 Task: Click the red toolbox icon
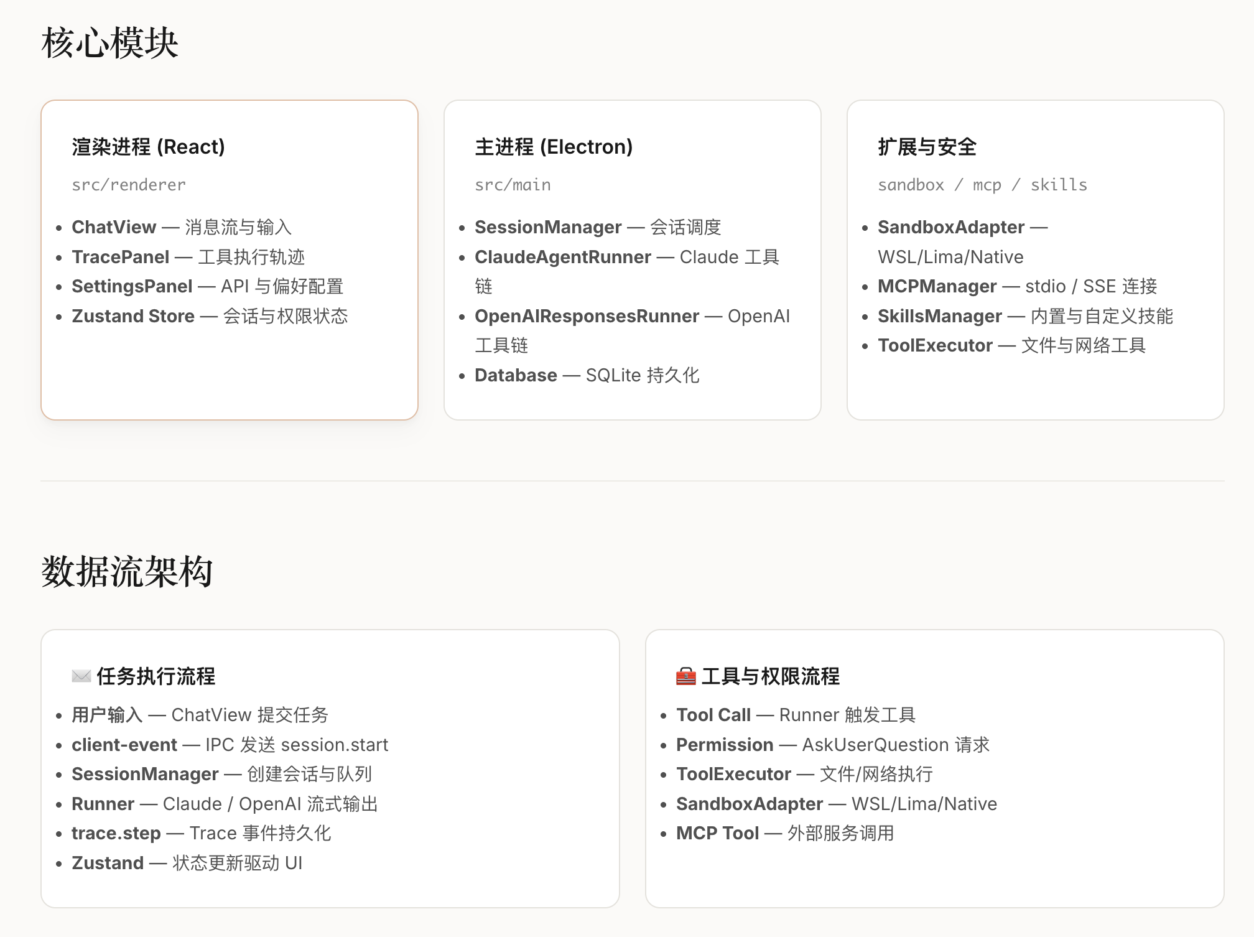685,676
